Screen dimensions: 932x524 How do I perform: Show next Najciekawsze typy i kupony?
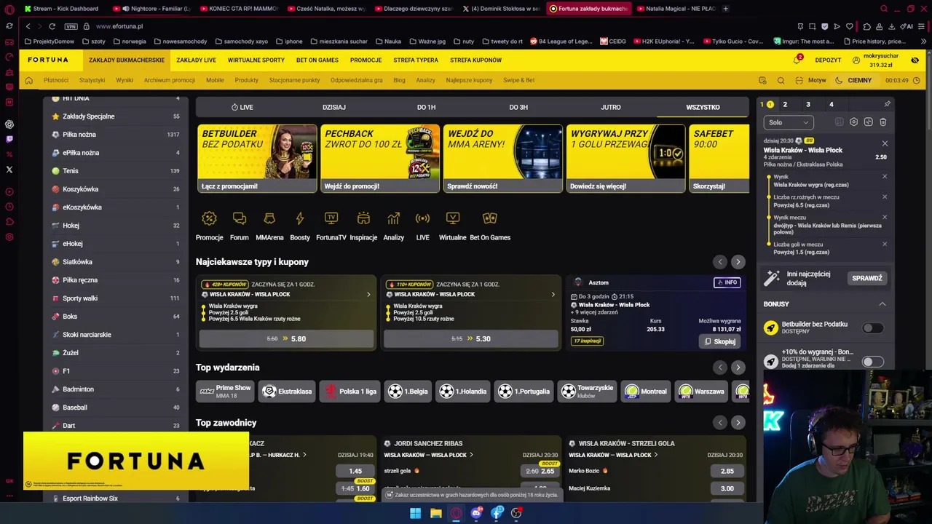tap(738, 262)
